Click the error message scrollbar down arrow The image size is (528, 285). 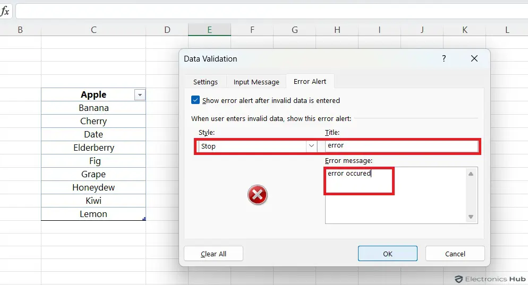pos(471,217)
